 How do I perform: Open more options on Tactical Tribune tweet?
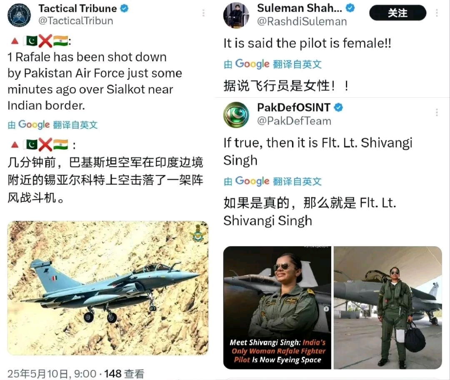pos(203,13)
